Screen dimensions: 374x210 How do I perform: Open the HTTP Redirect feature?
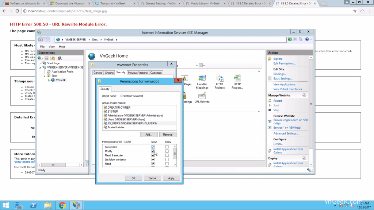tap(220, 82)
